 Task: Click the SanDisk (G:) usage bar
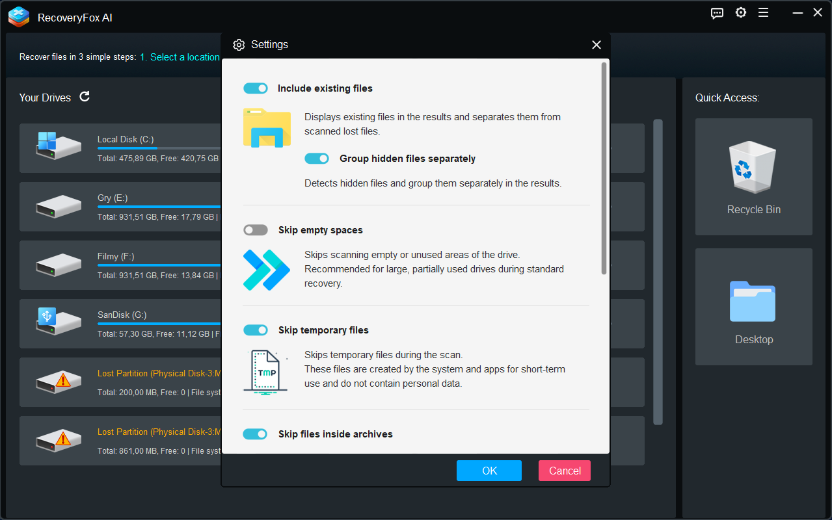[x=159, y=324]
